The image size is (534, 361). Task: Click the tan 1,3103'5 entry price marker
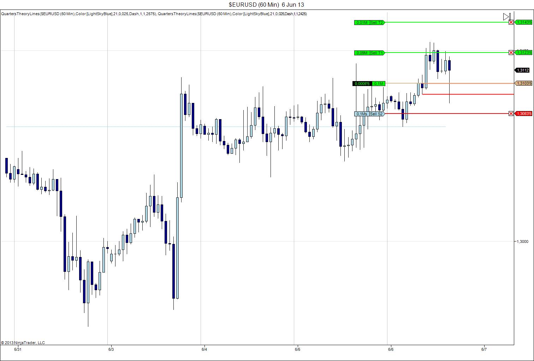[x=524, y=84]
